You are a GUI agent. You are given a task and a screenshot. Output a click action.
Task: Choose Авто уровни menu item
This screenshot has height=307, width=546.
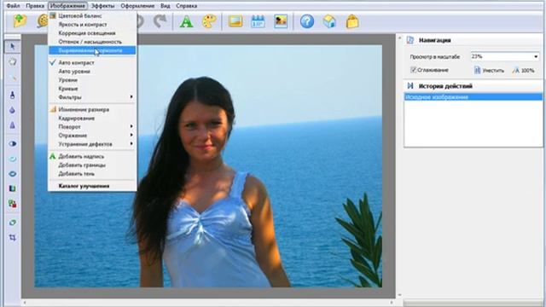(x=92, y=72)
